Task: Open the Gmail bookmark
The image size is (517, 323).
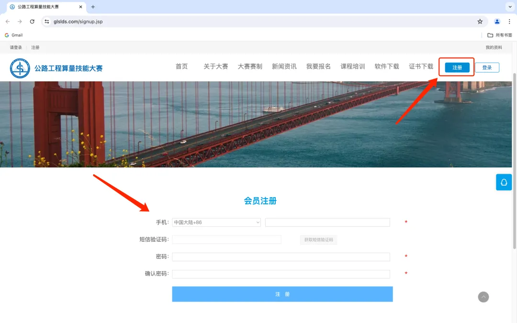Action: coord(13,34)
